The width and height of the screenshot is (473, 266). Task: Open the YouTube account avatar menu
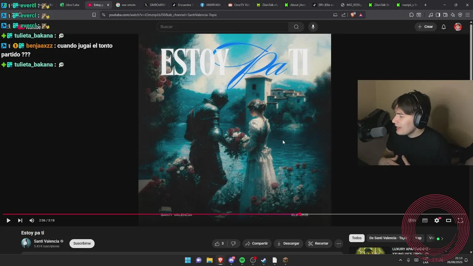coord(458,27)
